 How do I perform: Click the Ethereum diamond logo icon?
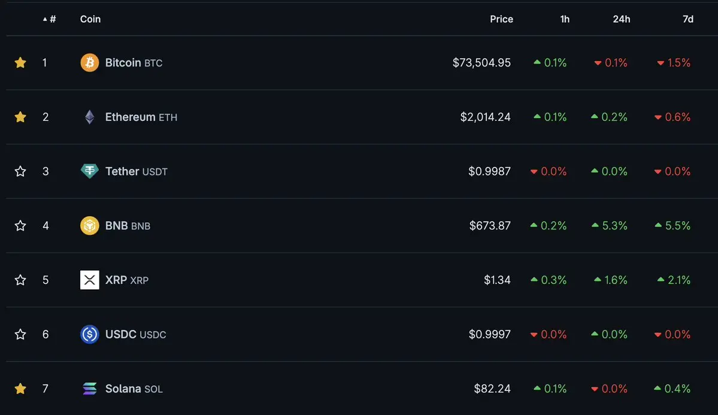tap(90, 117)
